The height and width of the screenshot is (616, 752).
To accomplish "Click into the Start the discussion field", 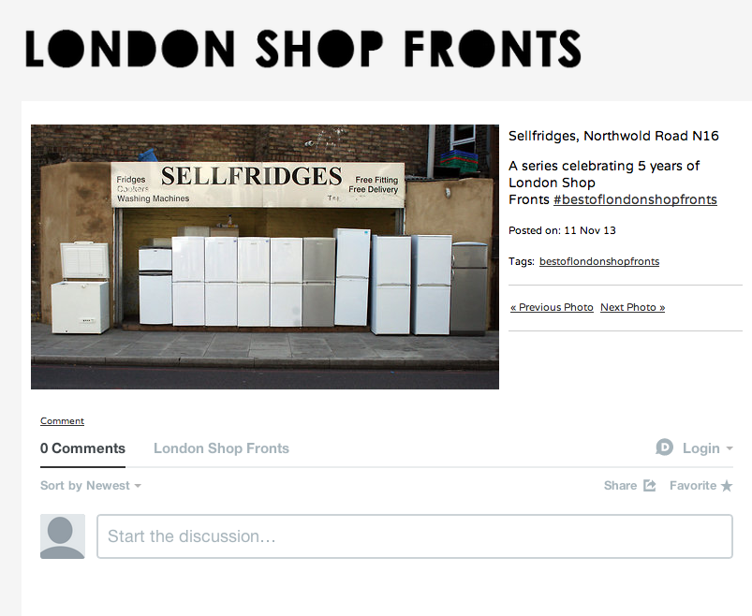I will click(x=414, y=536).
